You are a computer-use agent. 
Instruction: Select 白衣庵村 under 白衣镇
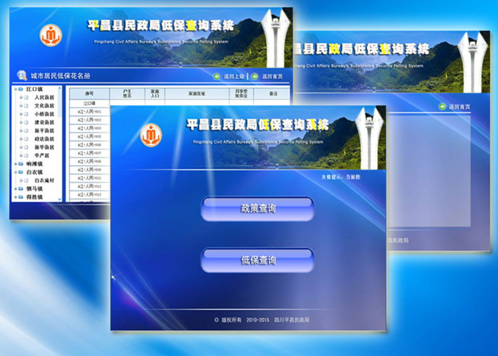[44, 180]
